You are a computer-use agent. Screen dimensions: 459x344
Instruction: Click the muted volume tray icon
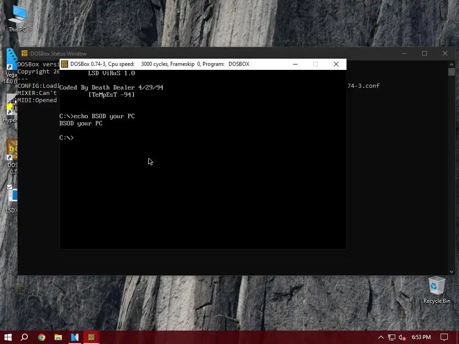tap(402, 337)
